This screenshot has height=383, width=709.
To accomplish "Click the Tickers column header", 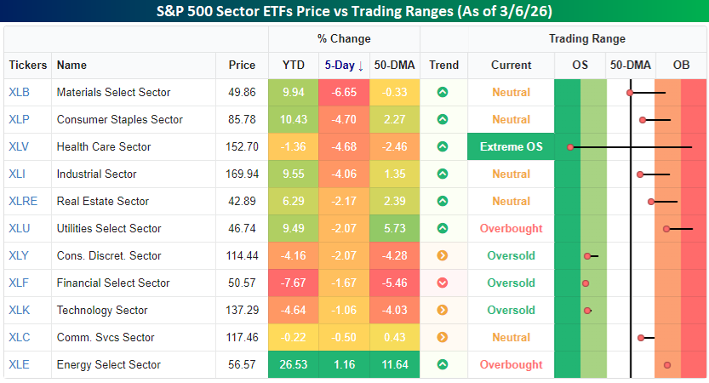I will 27,66.
